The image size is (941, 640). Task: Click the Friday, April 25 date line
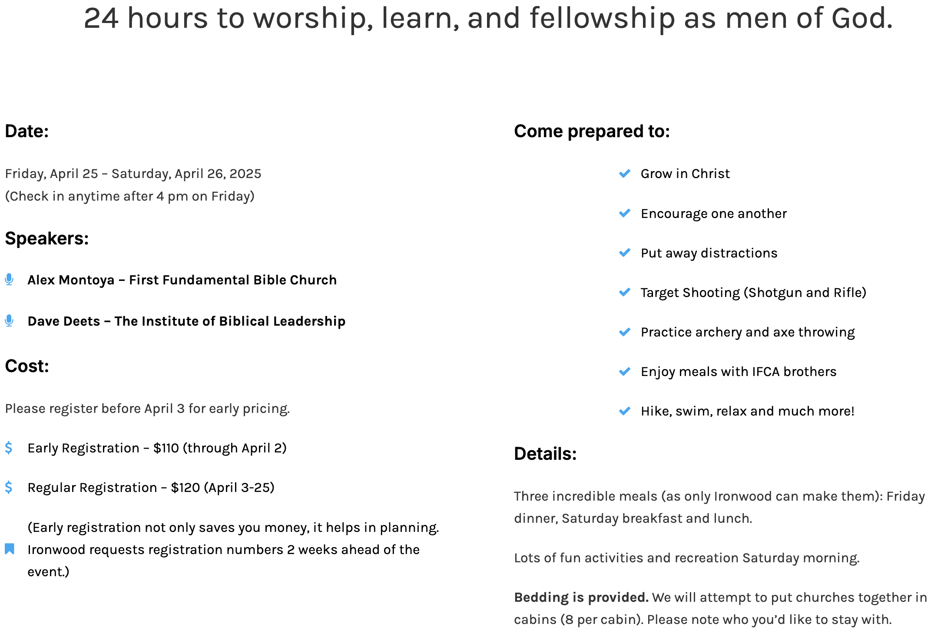click(133, 174)
